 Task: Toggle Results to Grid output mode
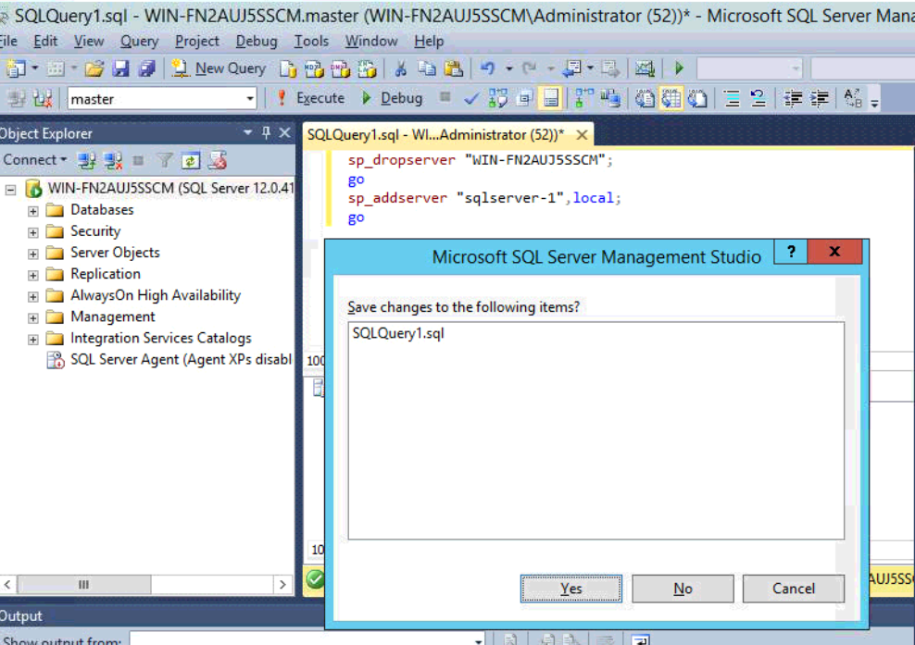pos(671,99)
